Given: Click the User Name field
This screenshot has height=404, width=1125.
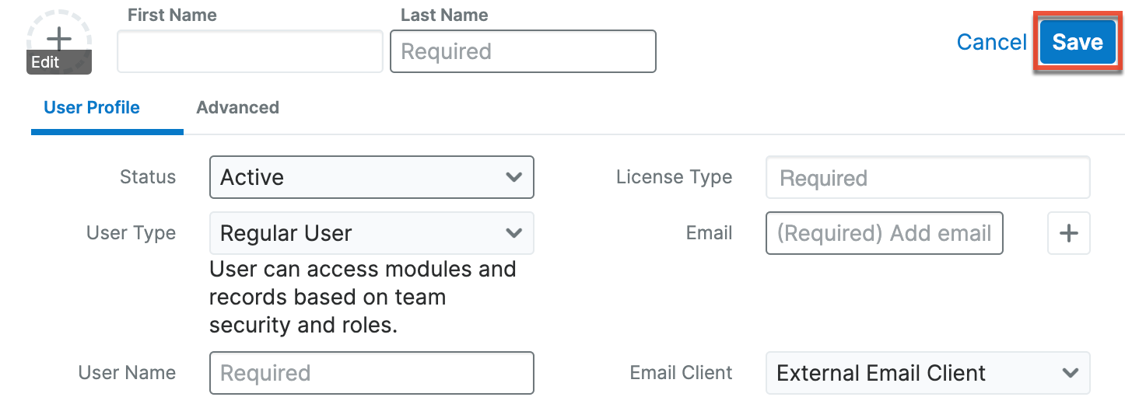Looking at the screenshot, I should [371, 373].
